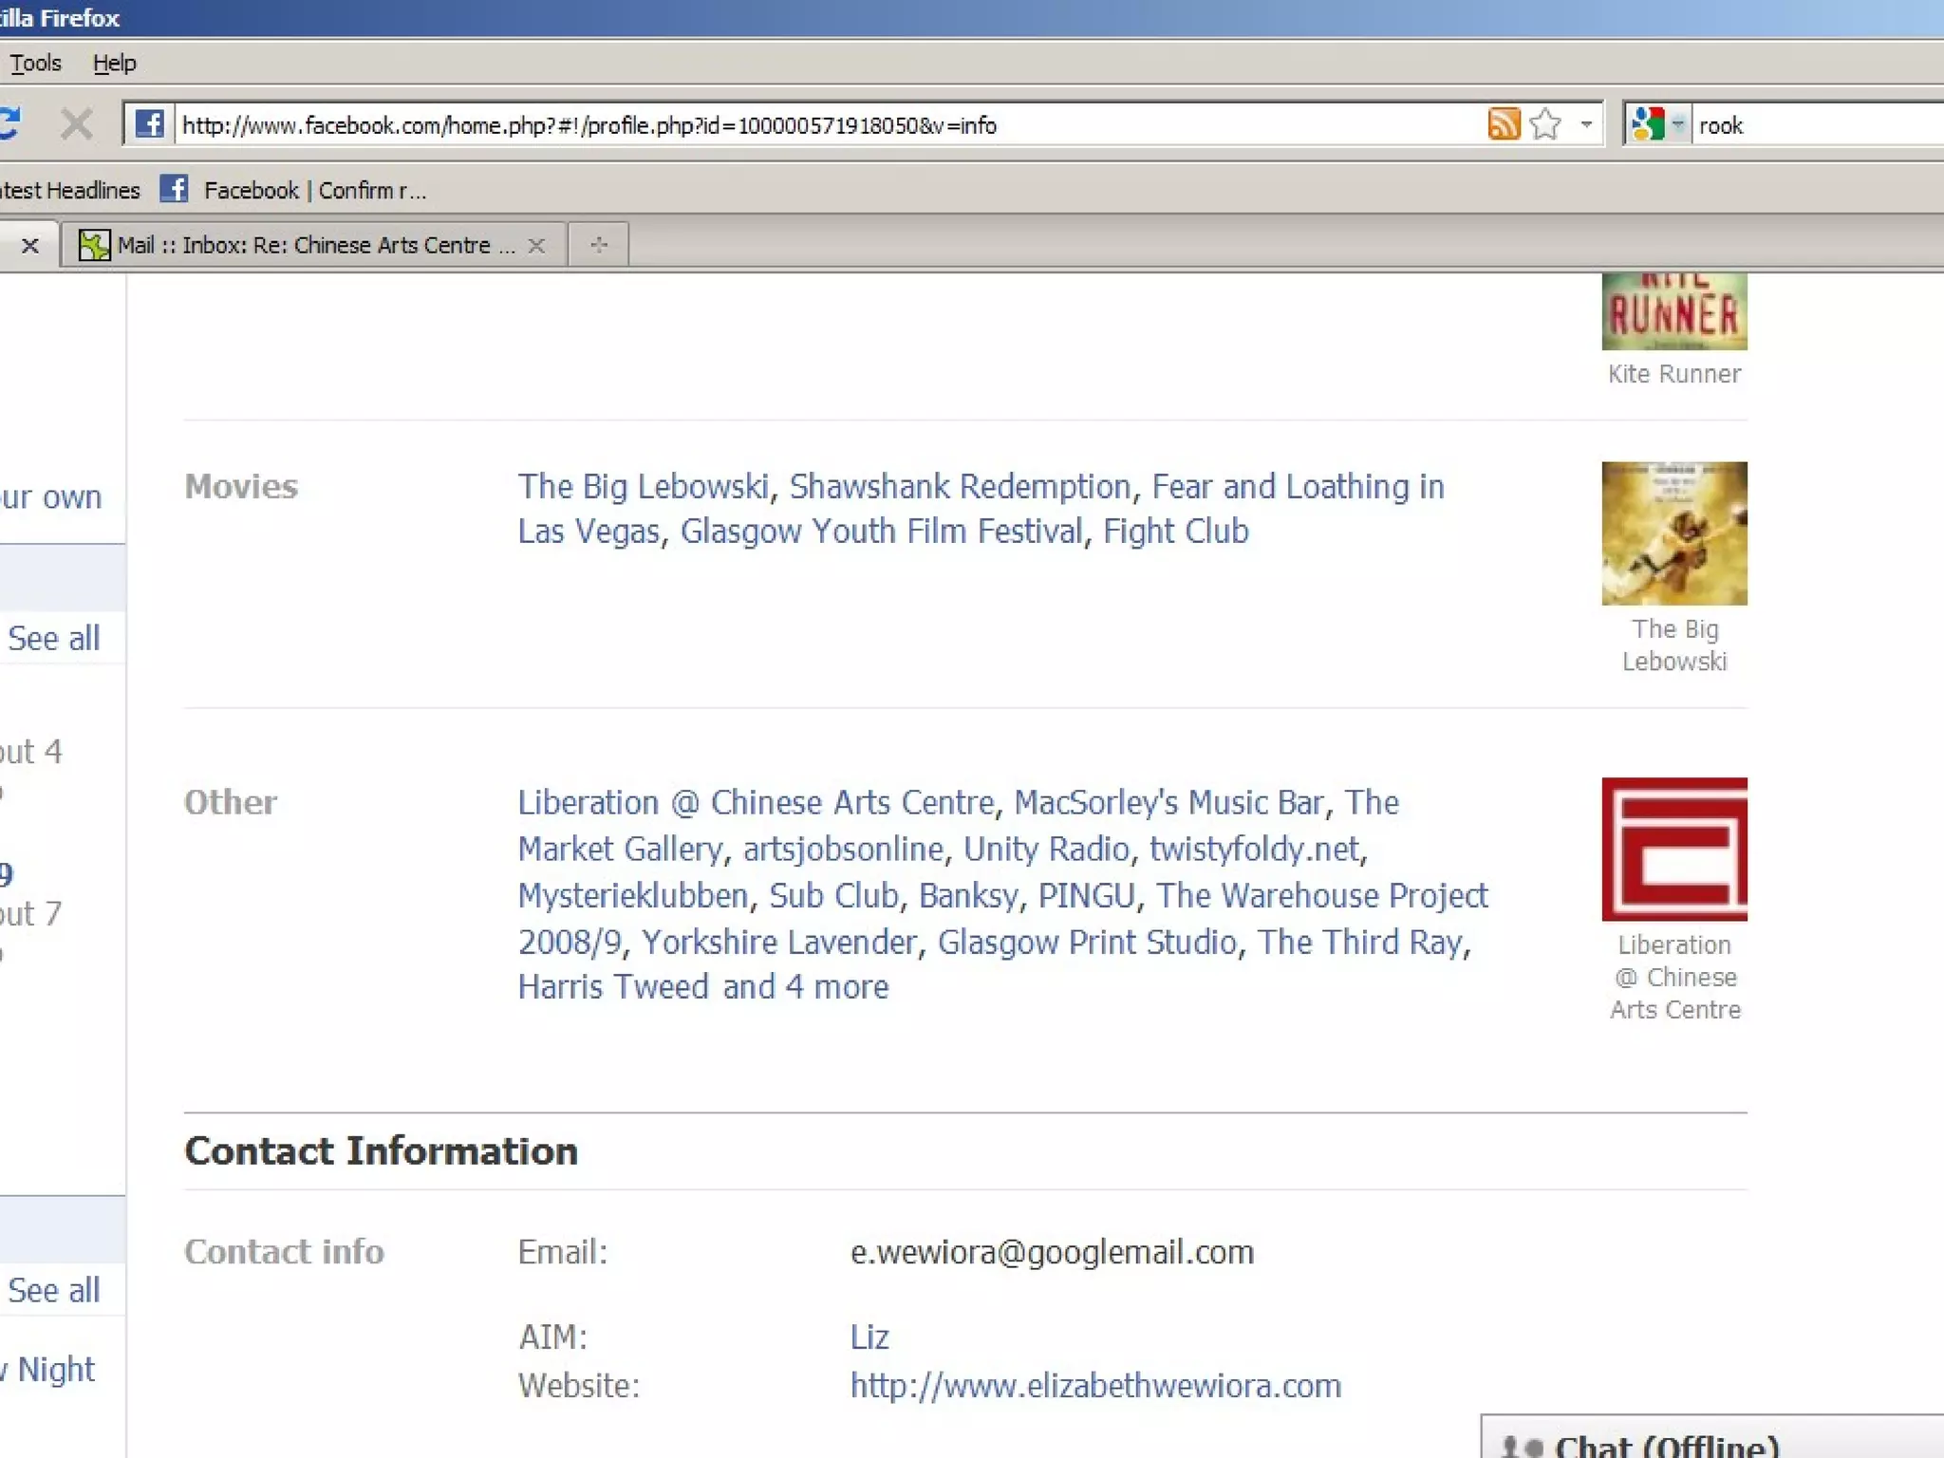
Task: Click the reload page icon
Action: click(9, 124)
